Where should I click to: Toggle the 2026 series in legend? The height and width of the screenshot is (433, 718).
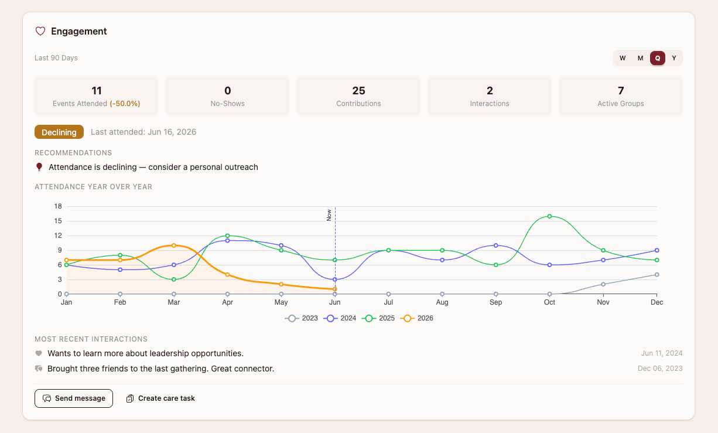(417, 318)
